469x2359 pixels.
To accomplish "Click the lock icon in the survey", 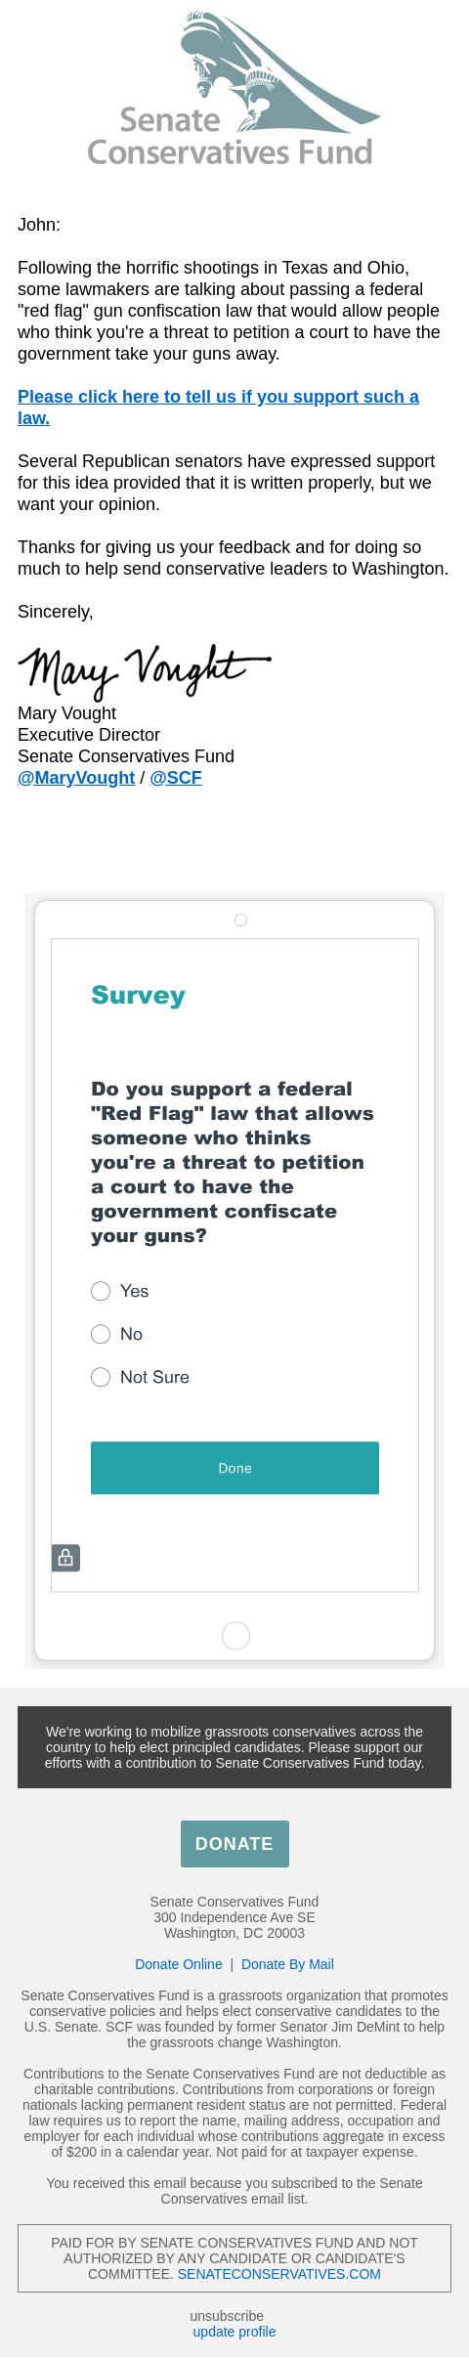I will 65,1557.
